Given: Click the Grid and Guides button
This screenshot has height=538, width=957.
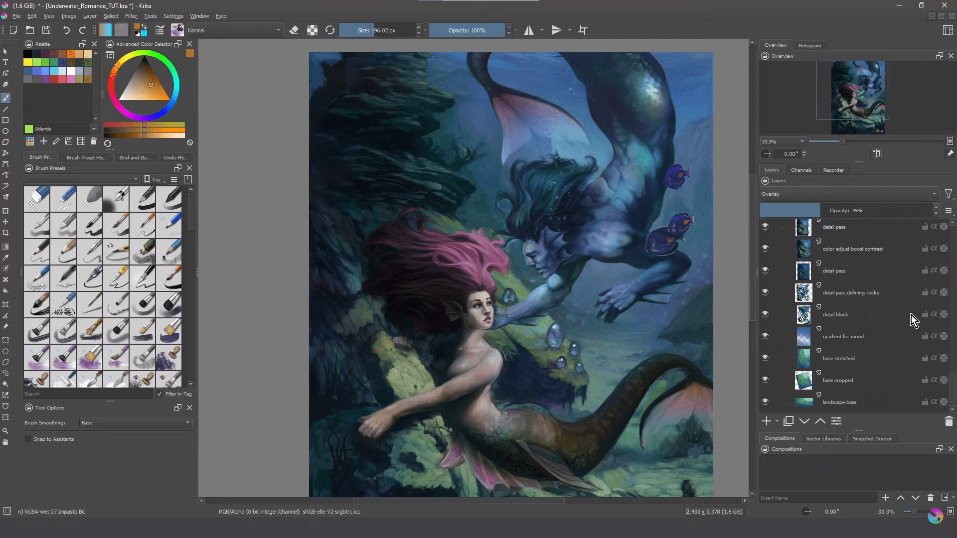Looking at the screenshot, I should [135, 157].
